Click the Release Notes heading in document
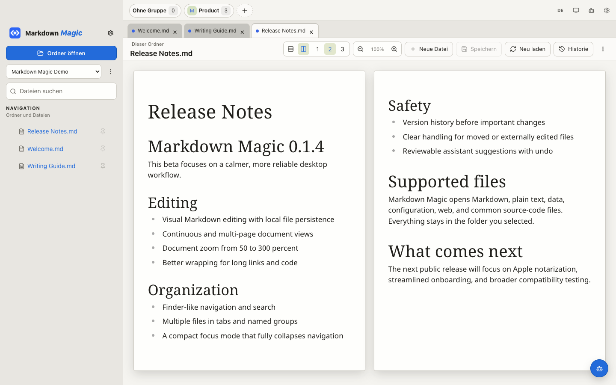The height and width of the screenshot is (385, 616). pos(210,112)
